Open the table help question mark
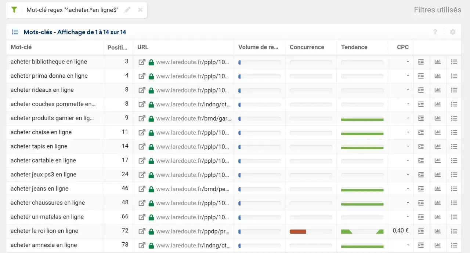 [435, 32]
